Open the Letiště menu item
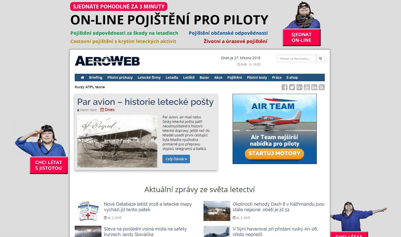 [189, 77]
